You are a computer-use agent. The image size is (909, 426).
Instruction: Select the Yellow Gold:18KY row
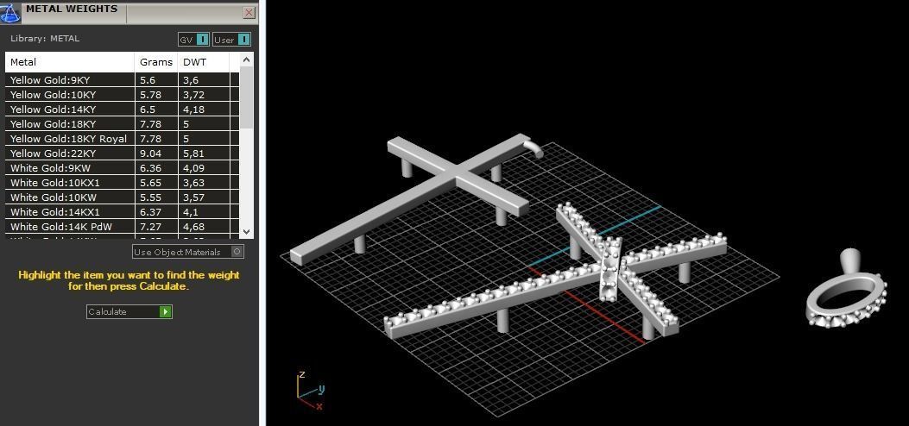[x=122, y=124]
